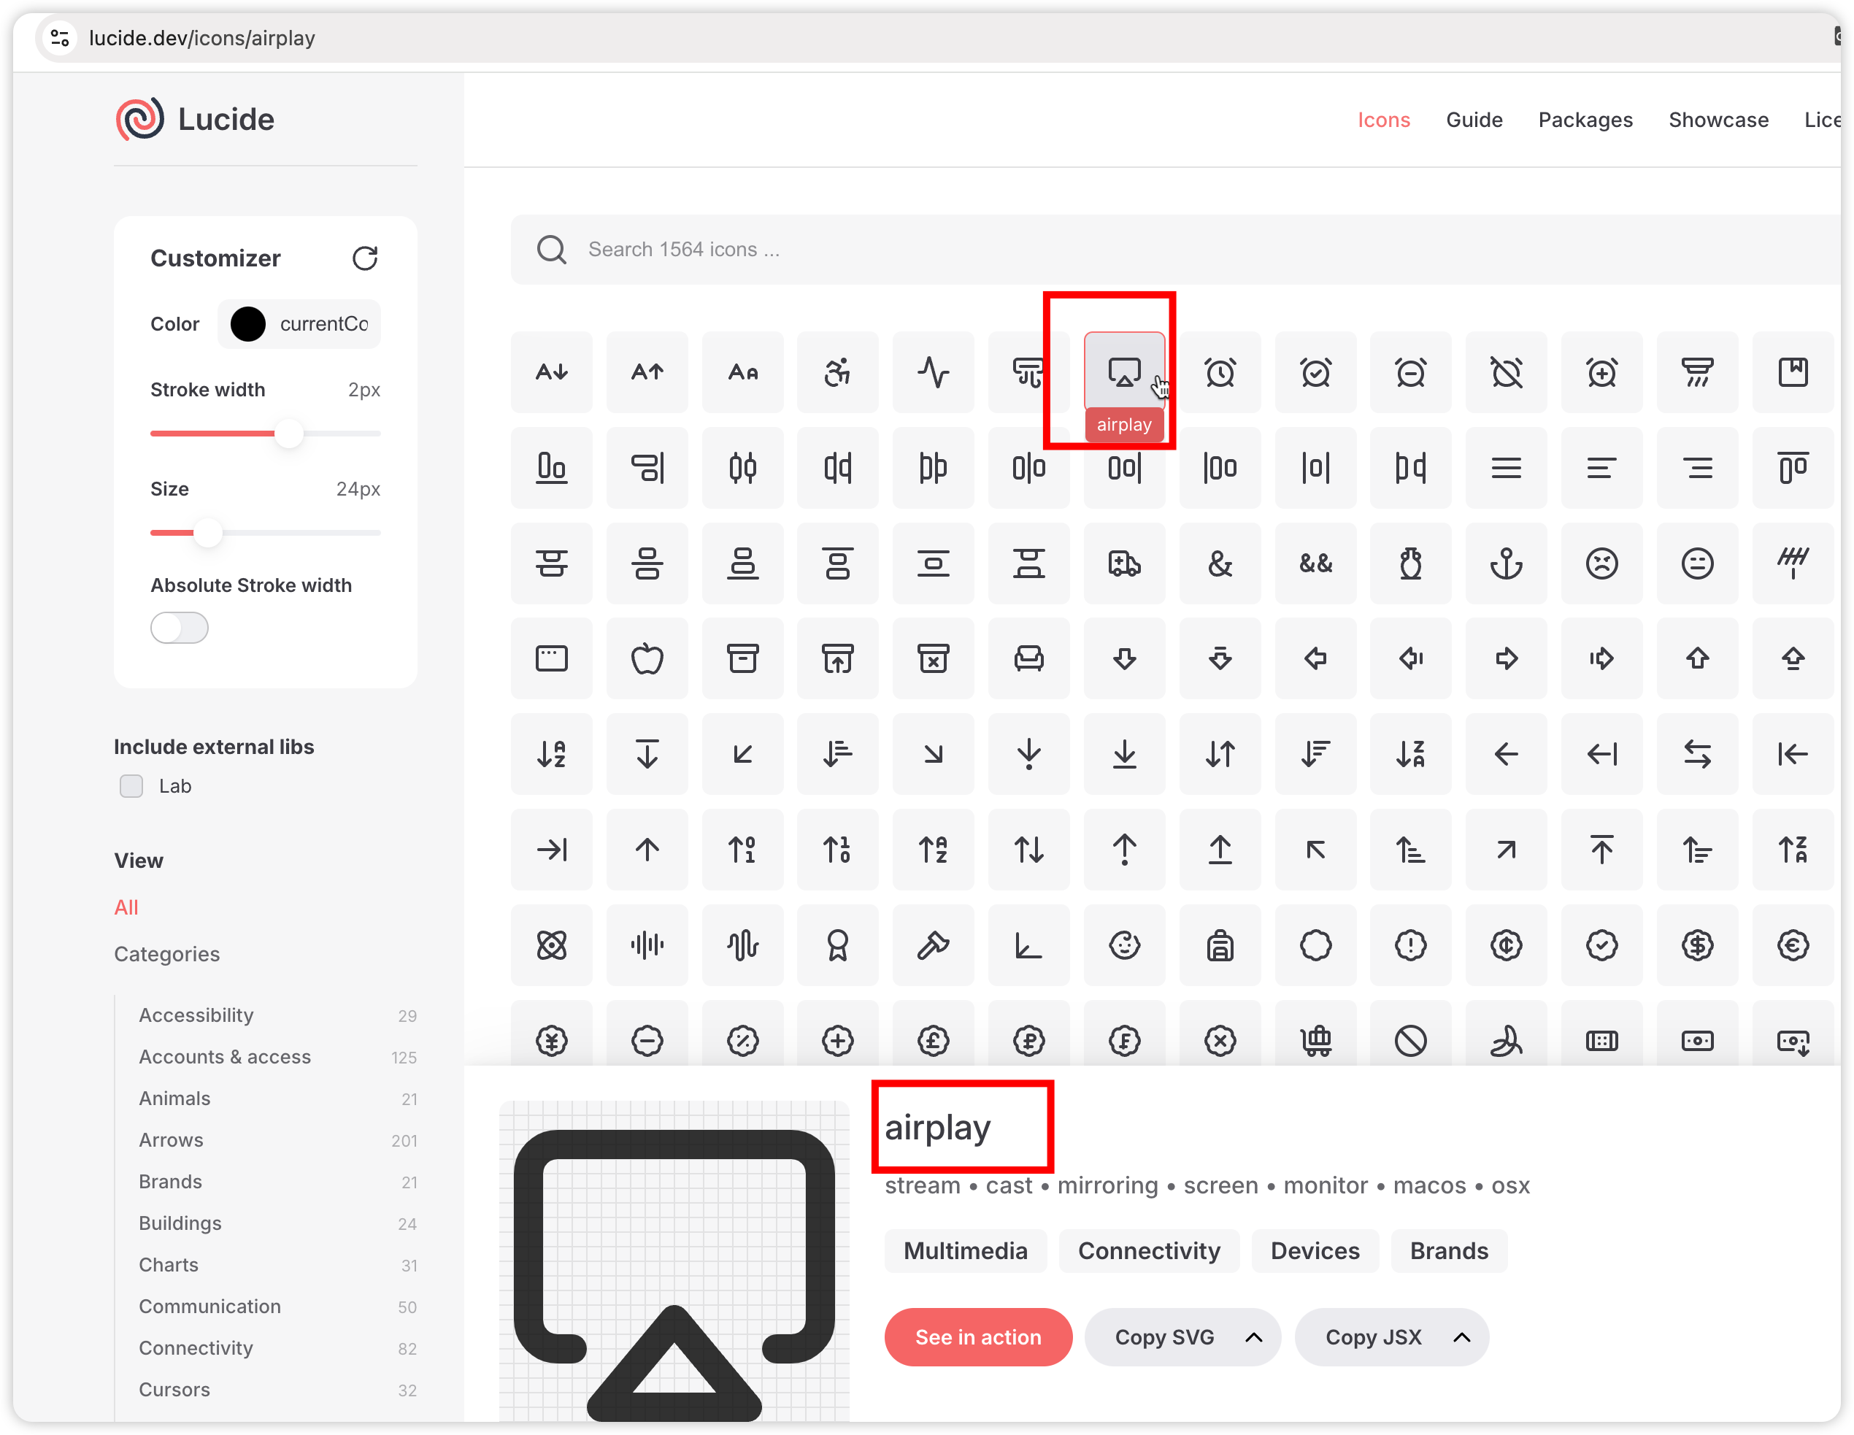This screenshot has width=1854, height=1435.
Task: Open the Guide menu item
Action: point(1474,120)
